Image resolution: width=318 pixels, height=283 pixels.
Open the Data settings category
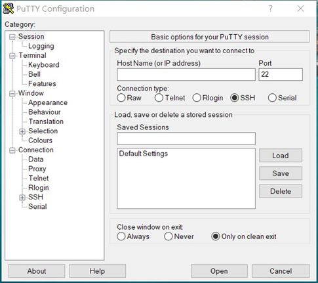click(x=36, y=160)
